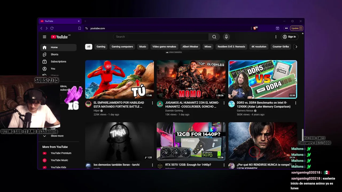Select the 4K resolution chip
The image size is (342, 192).
(259, 47)
